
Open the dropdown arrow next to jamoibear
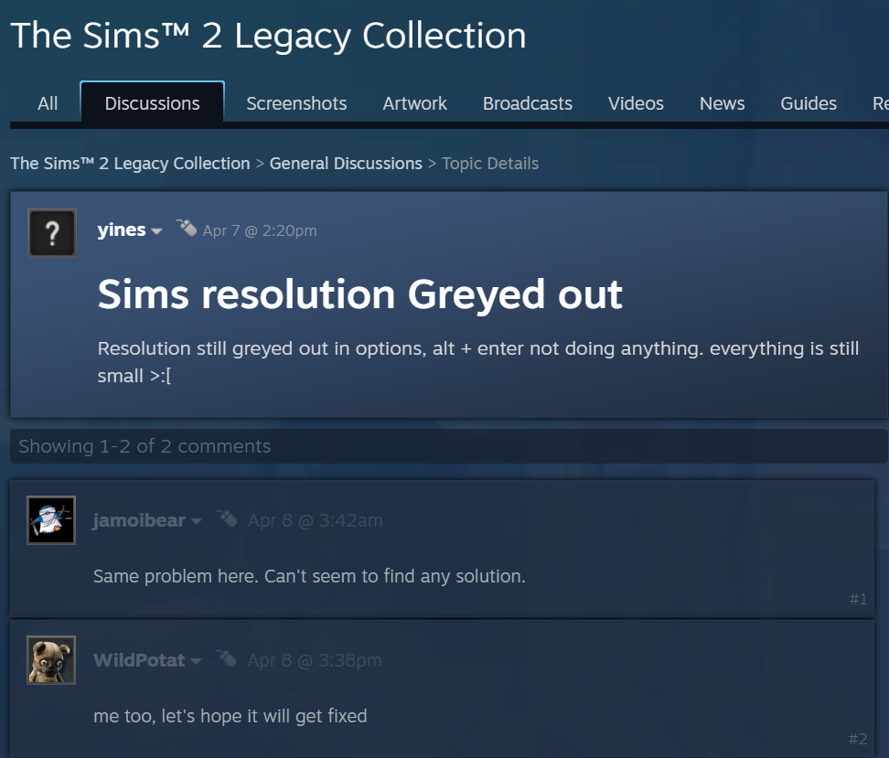[197, 521]
